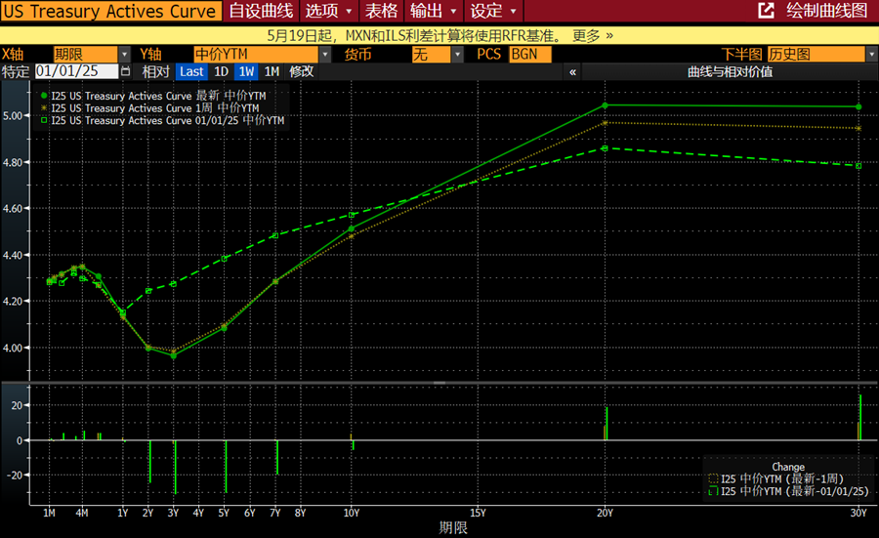Open the 设定 dropdown menu
This screenshot has height=538, width=879.
[x=493, y=11]
